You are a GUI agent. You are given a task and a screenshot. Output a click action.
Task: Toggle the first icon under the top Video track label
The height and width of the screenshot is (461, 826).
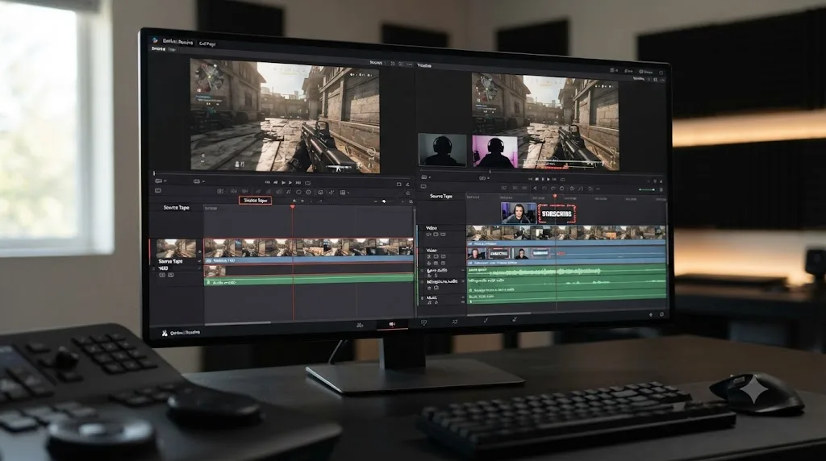tap(429, 235)
